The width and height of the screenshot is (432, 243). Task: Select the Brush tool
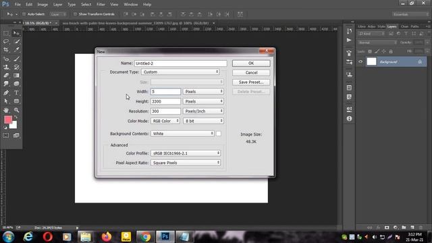[16, 59]
